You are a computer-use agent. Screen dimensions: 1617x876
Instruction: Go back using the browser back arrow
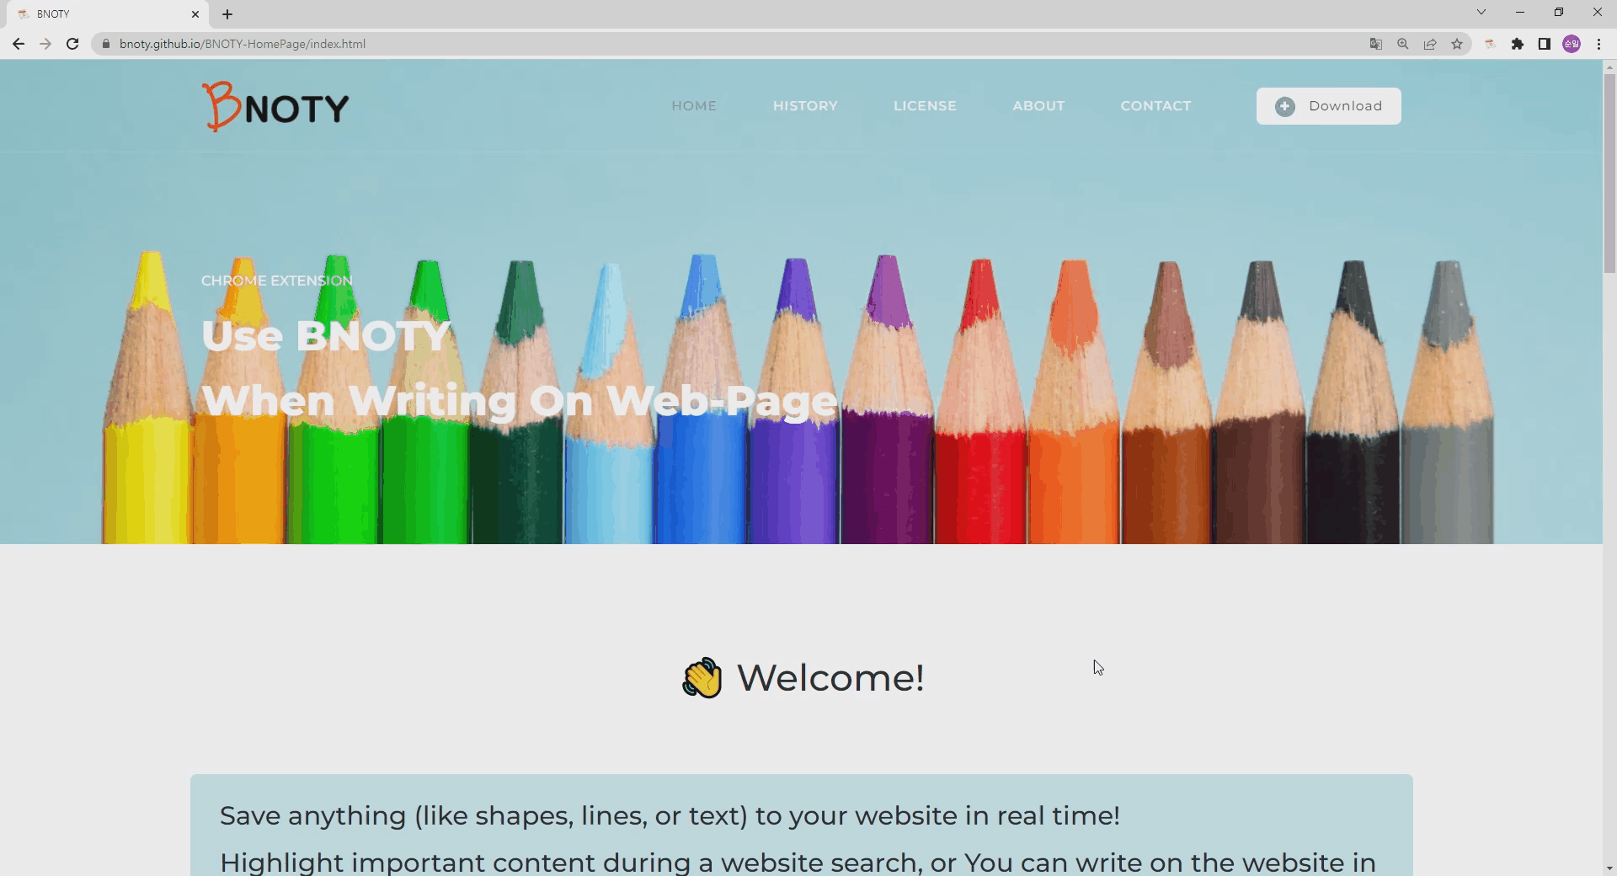click(19, 44)
